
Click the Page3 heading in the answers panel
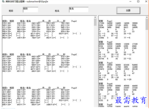pos(110,63)
